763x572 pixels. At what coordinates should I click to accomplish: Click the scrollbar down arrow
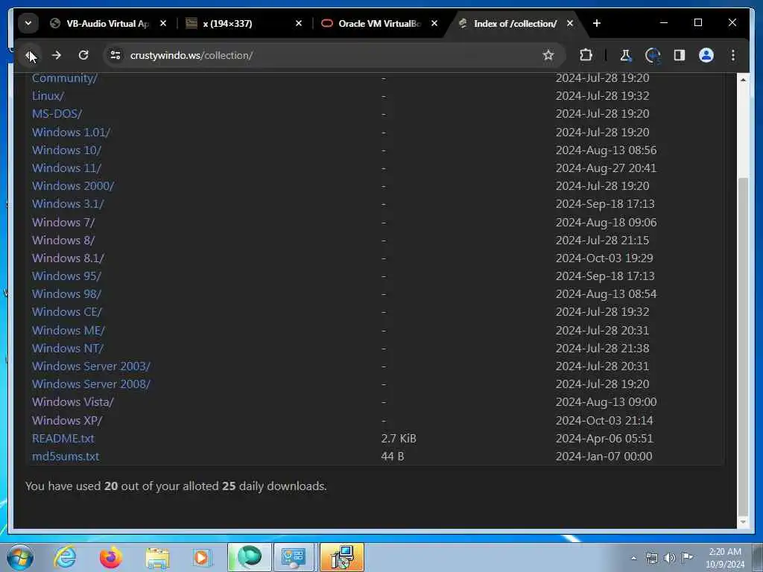(x=743, y=522)
